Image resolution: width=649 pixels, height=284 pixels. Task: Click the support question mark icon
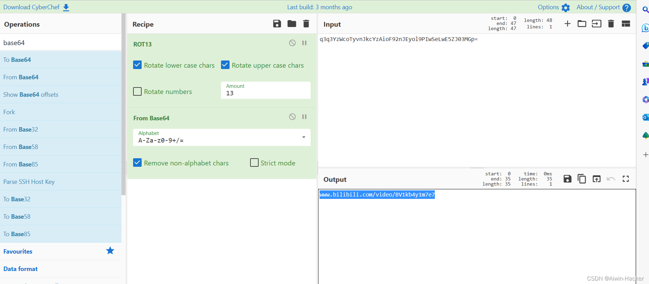[627, 8]
